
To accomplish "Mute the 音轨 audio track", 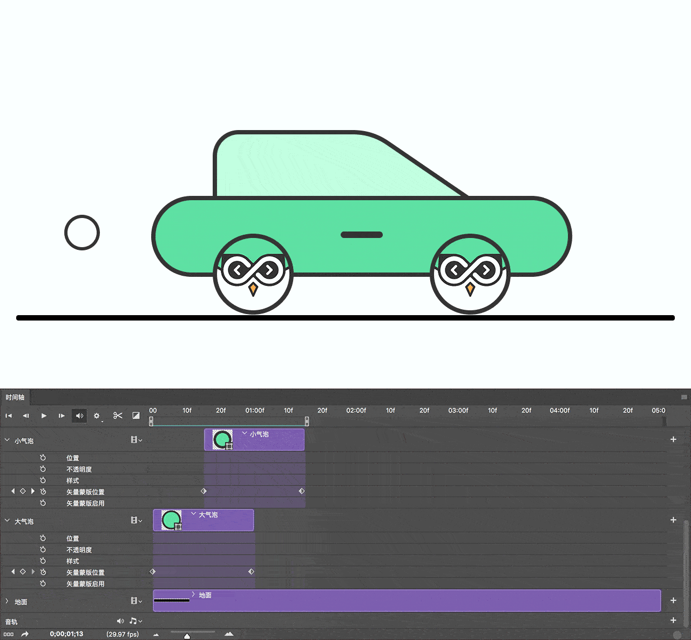I will 120,621.
